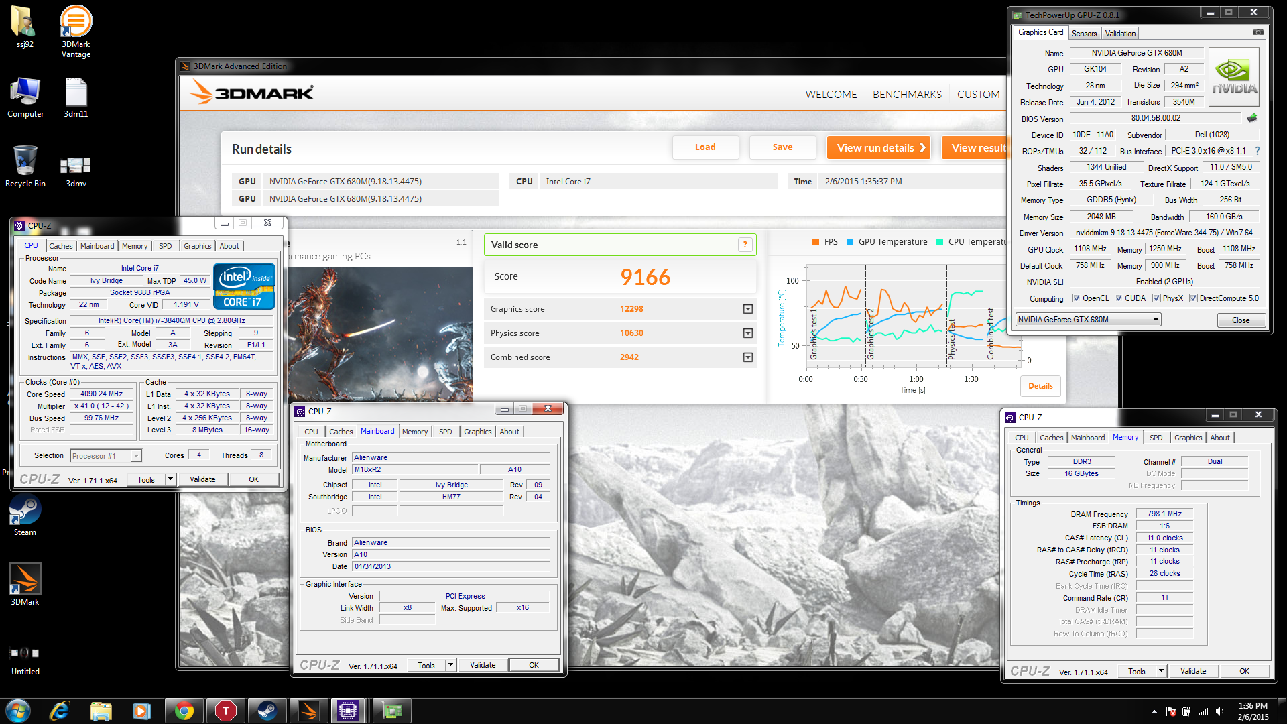The width and height of the screenshot is (1287, 724).
Task: Open the 3dm11 file on desktop
Action: click(x=76, y=97)
